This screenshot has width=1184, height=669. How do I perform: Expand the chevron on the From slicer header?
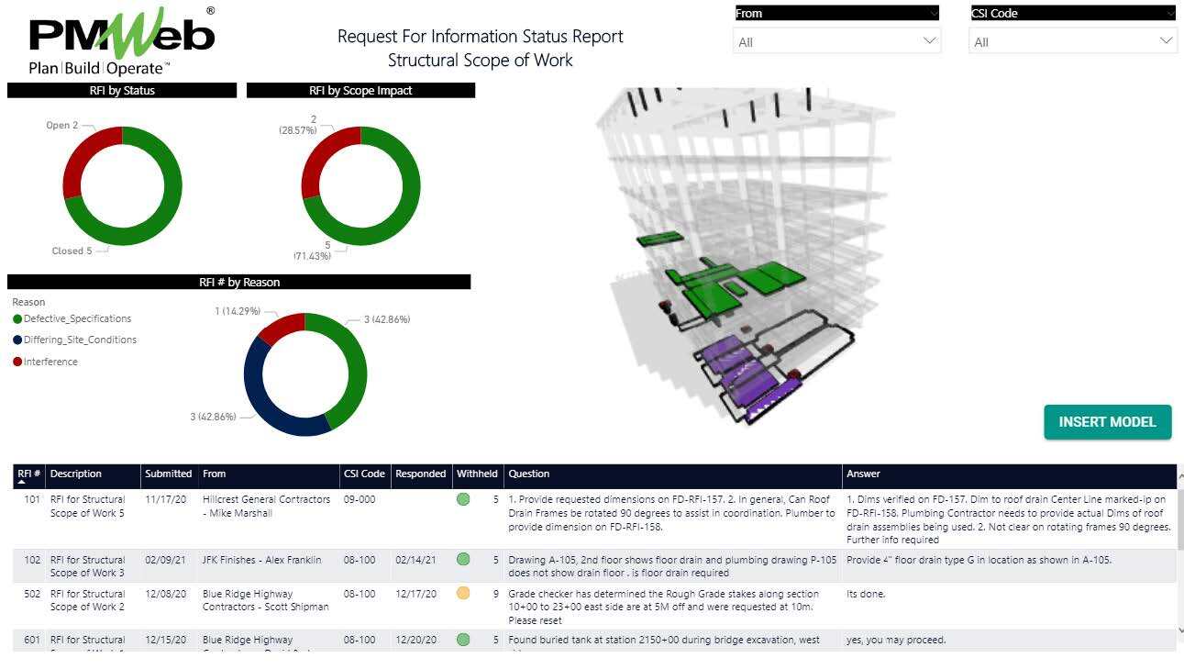[934, 13]
